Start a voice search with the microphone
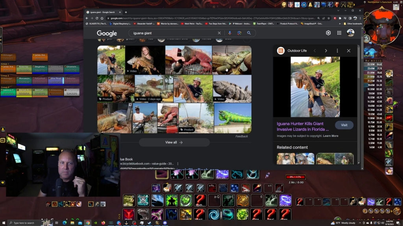The height and width of the screenshot is (226, 403). 230,33
